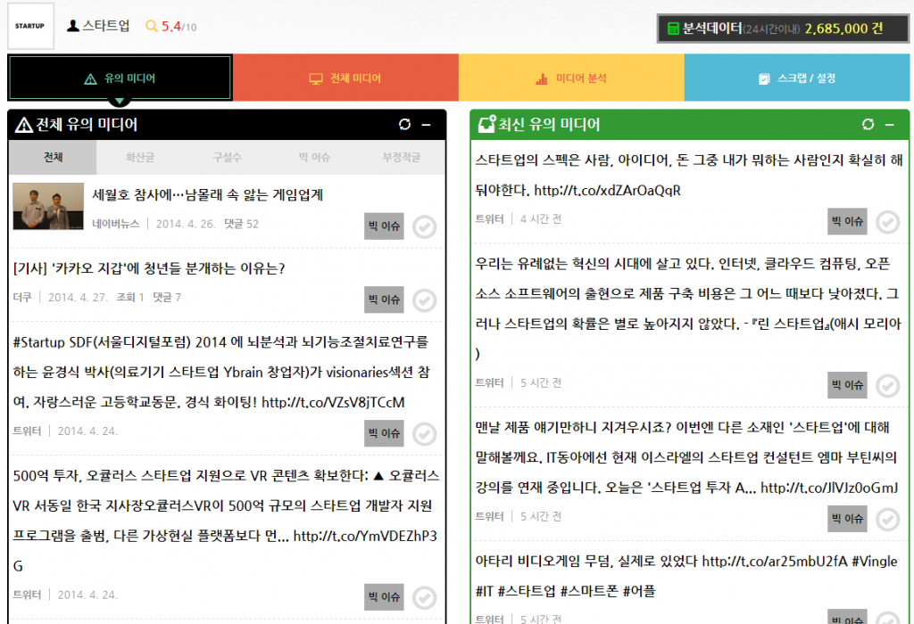The height and width of the screenshot is (624, 914).
Task: Click 더쿠 source label
Action: [22, 298]
